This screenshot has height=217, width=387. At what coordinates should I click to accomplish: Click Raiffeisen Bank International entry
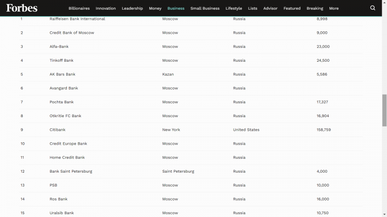(77, 19)
